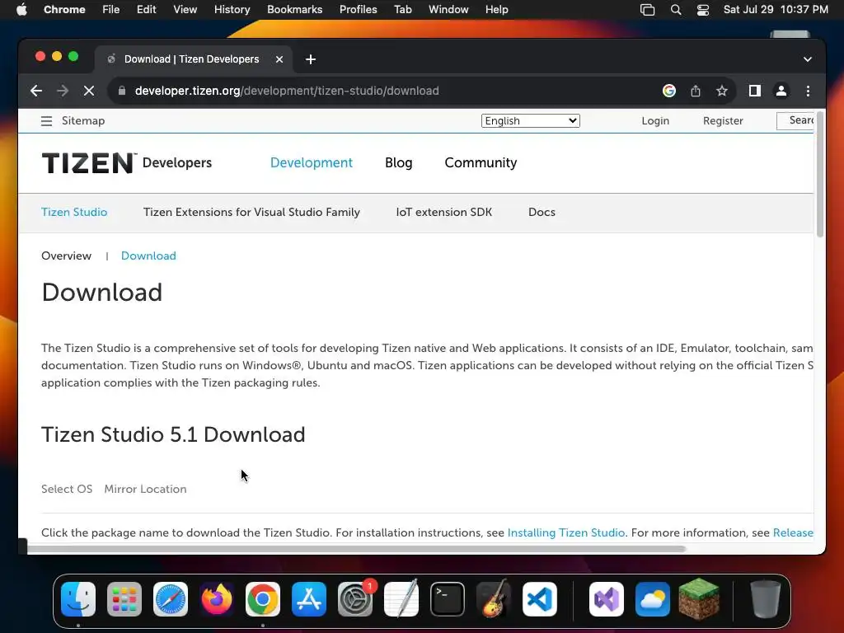This screenshot has width=844, height=633.
Task: Open the History menu in menu bar
Action: click(x=232, y=10)
